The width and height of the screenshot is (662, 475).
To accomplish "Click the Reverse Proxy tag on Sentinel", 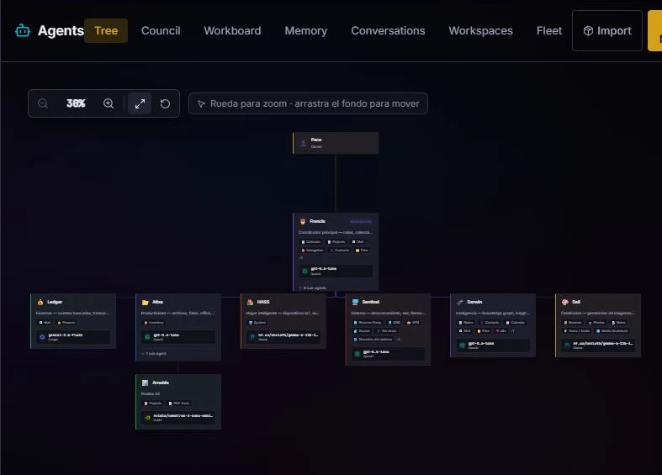I will tap(368, 323).
